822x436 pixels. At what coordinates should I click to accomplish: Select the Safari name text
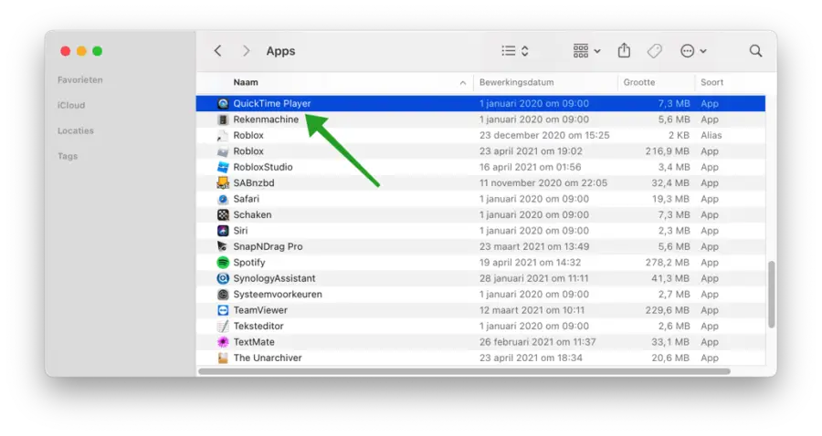[247, 199]
